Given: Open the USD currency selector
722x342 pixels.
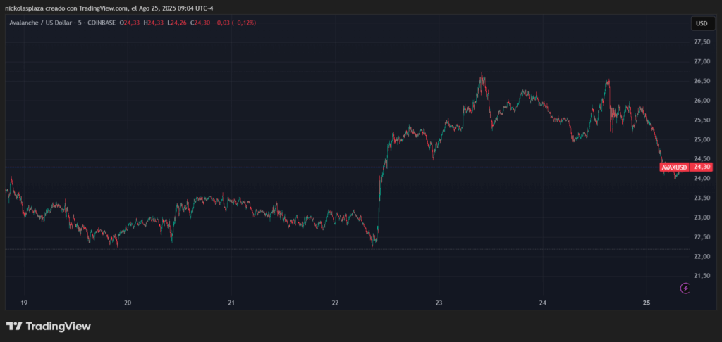Looking at the screenshot, I should click(x=701, y=23).
